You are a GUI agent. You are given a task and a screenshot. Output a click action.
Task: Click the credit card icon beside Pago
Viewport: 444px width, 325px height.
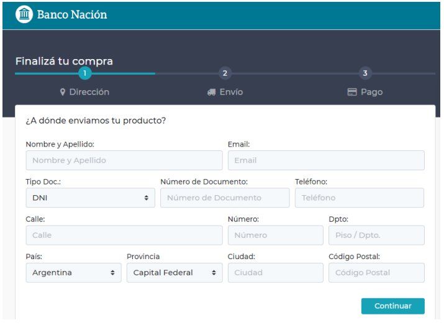coord(352,92)
